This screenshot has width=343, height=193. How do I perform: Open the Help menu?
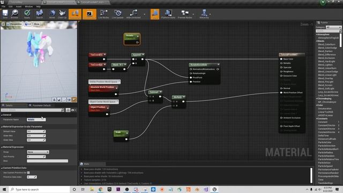[x=38, y=6]
